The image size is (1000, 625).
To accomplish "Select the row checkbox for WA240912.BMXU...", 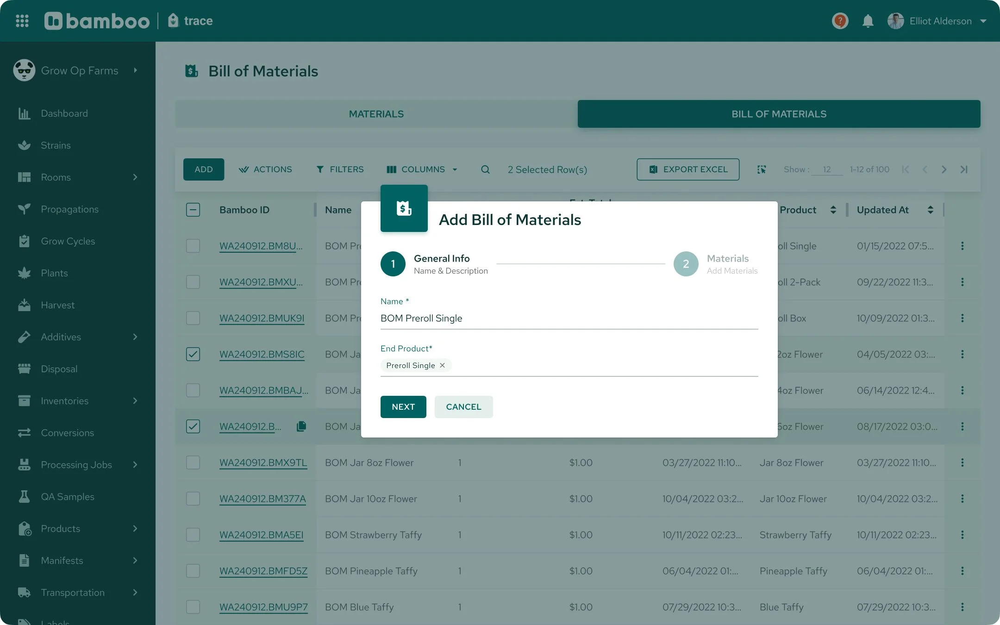I will pos(193,282).
